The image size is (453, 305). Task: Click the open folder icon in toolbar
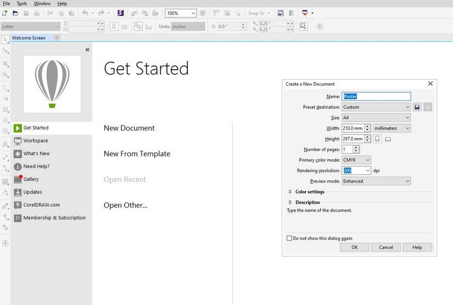(15, 13)
